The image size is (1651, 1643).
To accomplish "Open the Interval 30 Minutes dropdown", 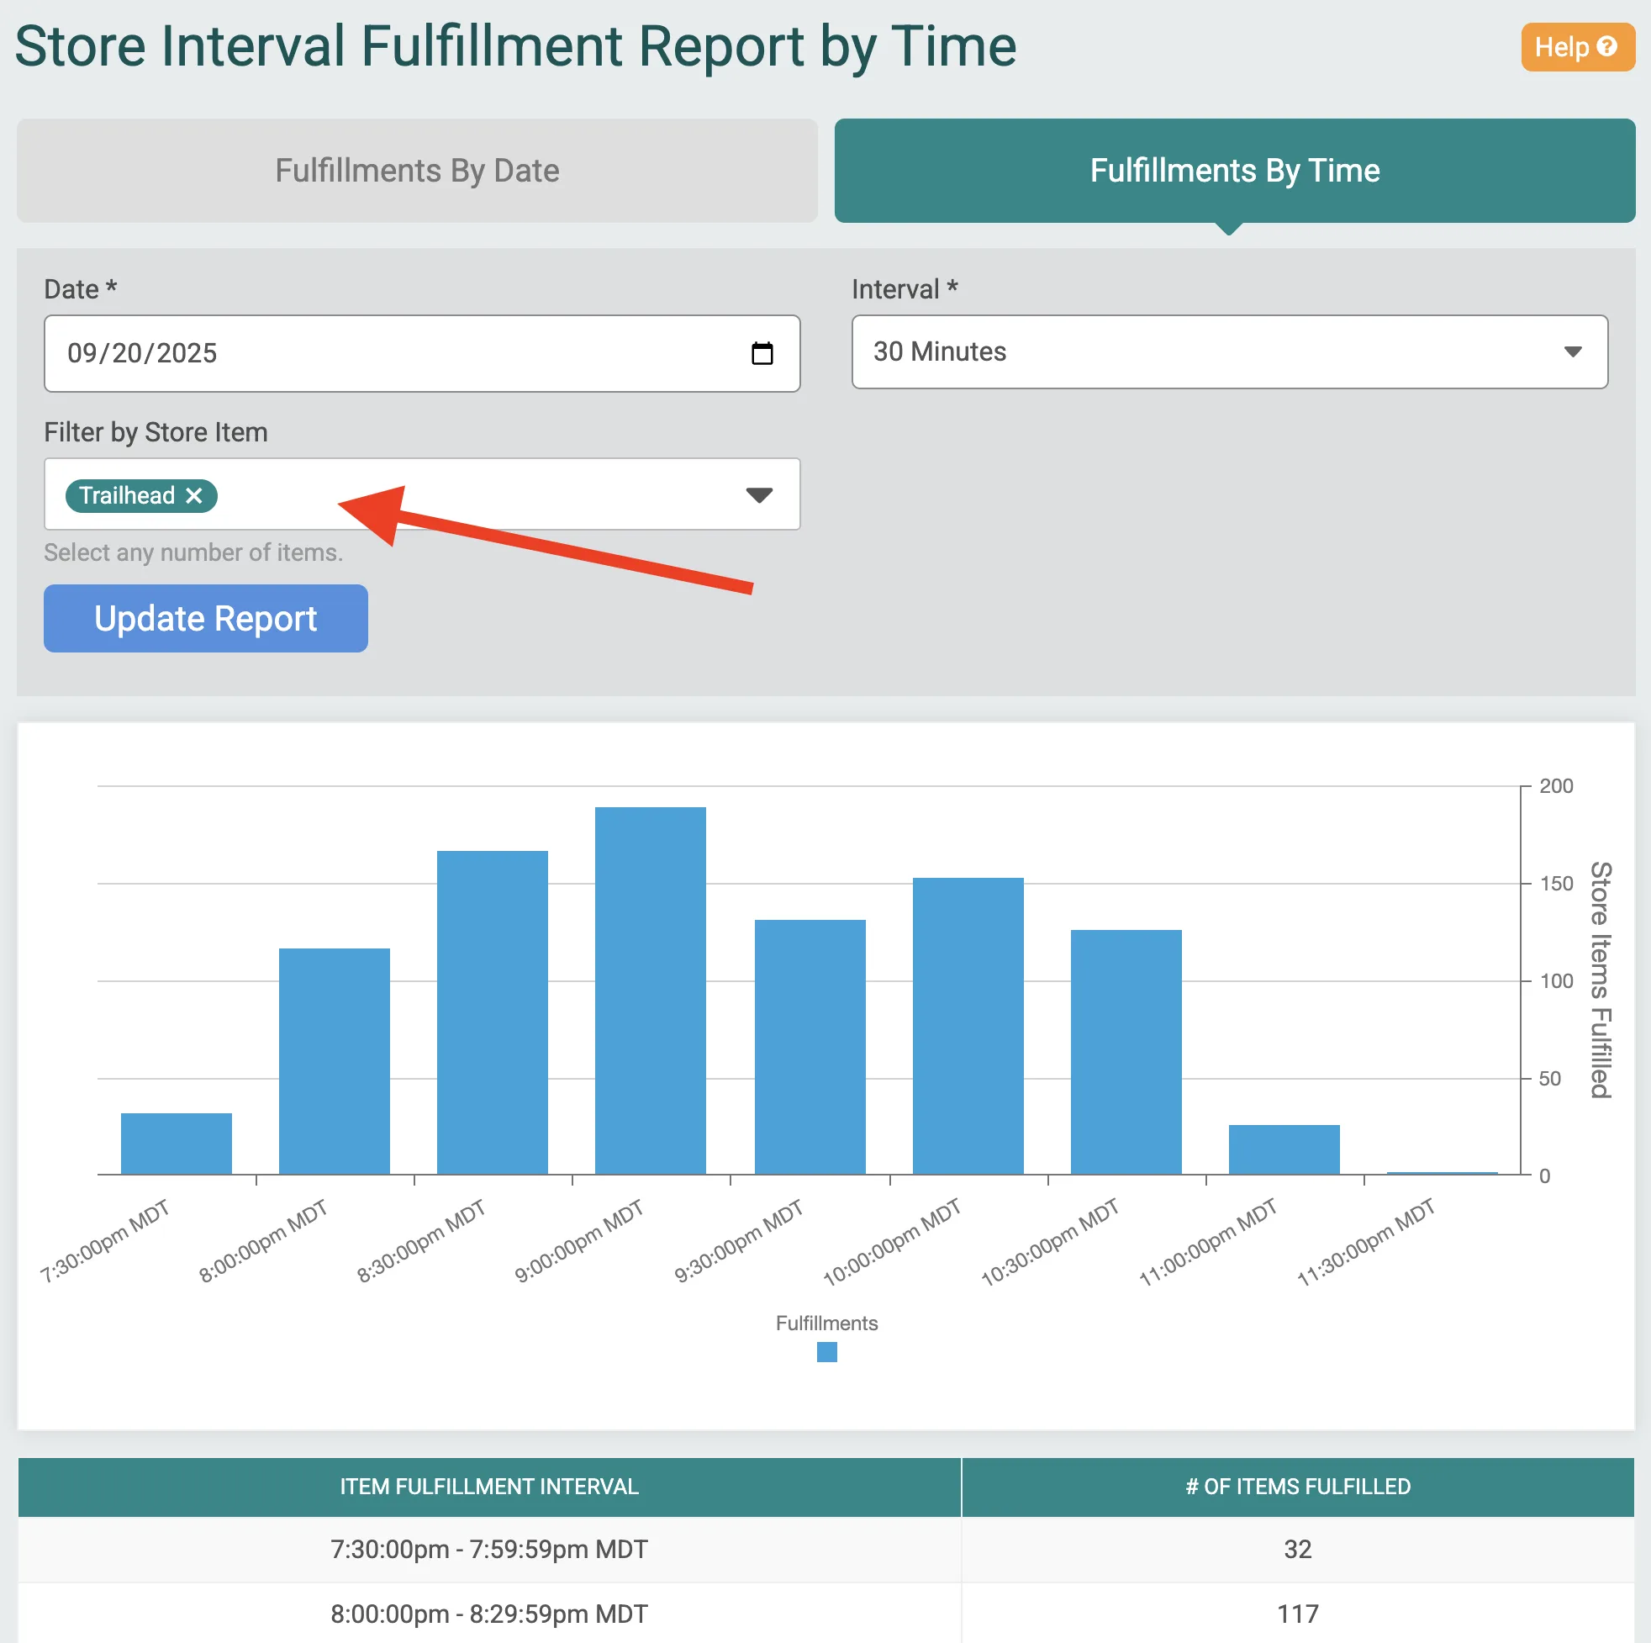I will pos(1229,351).
